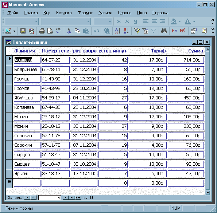This screenshot has width=217, height=213.
Task: Click the Filter by Form icon
Action: (x=145, y=31)
